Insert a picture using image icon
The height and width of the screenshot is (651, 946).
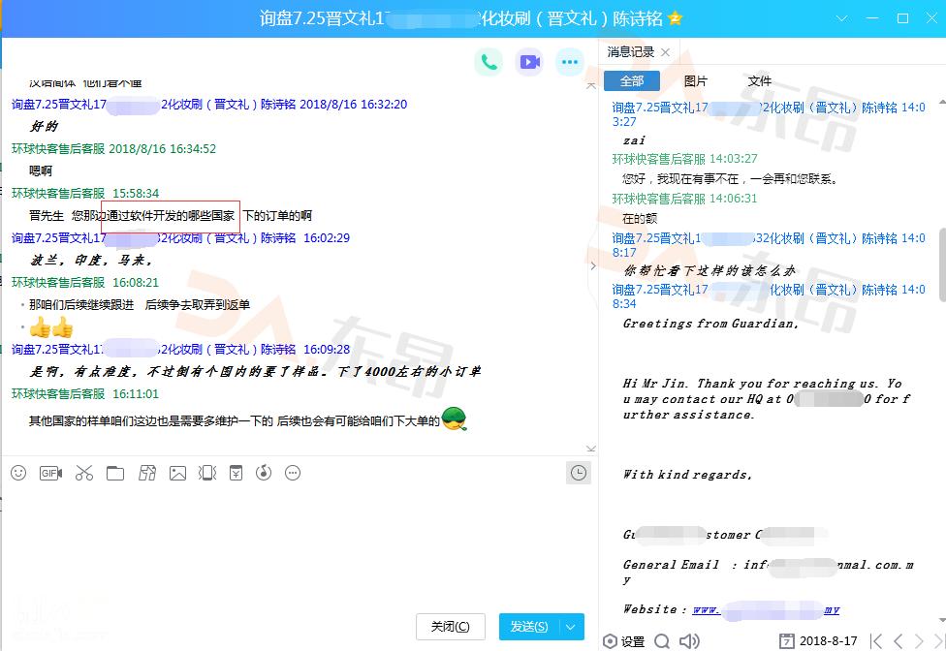[177, 473]
